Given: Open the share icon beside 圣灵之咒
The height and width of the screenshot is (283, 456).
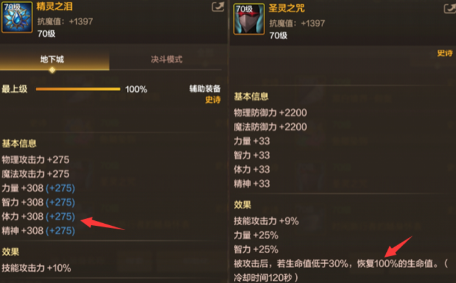Looking at the screenshot, I should point(449,8).
